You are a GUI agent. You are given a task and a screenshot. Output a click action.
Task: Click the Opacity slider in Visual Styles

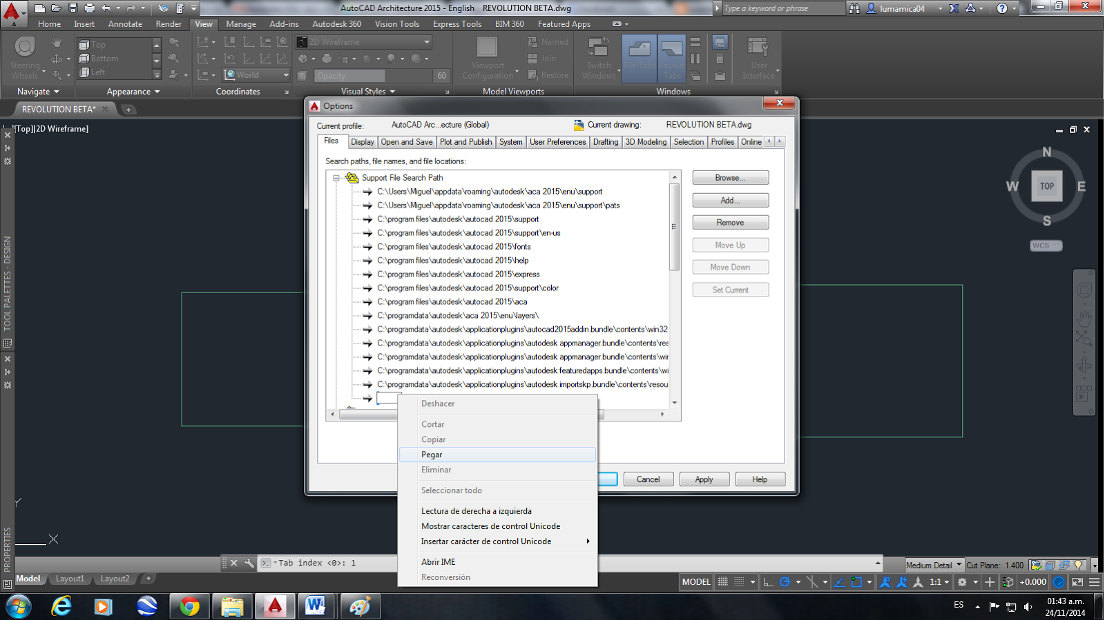pos(373,76)
